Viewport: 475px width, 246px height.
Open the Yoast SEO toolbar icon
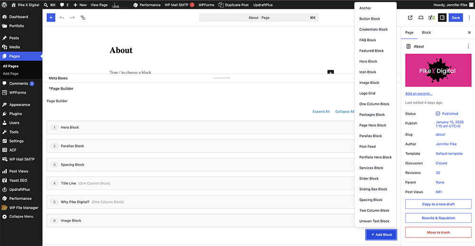(x=431, y=18)
